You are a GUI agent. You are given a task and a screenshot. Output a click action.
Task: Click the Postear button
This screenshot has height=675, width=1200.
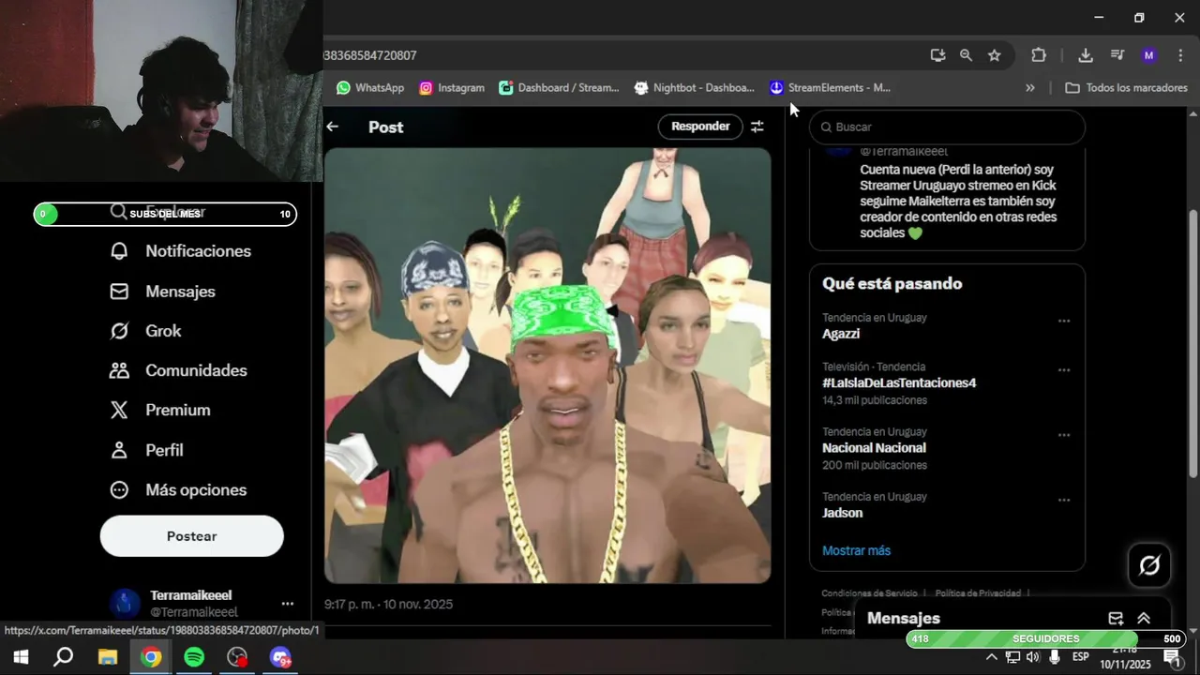pos(192,536)
